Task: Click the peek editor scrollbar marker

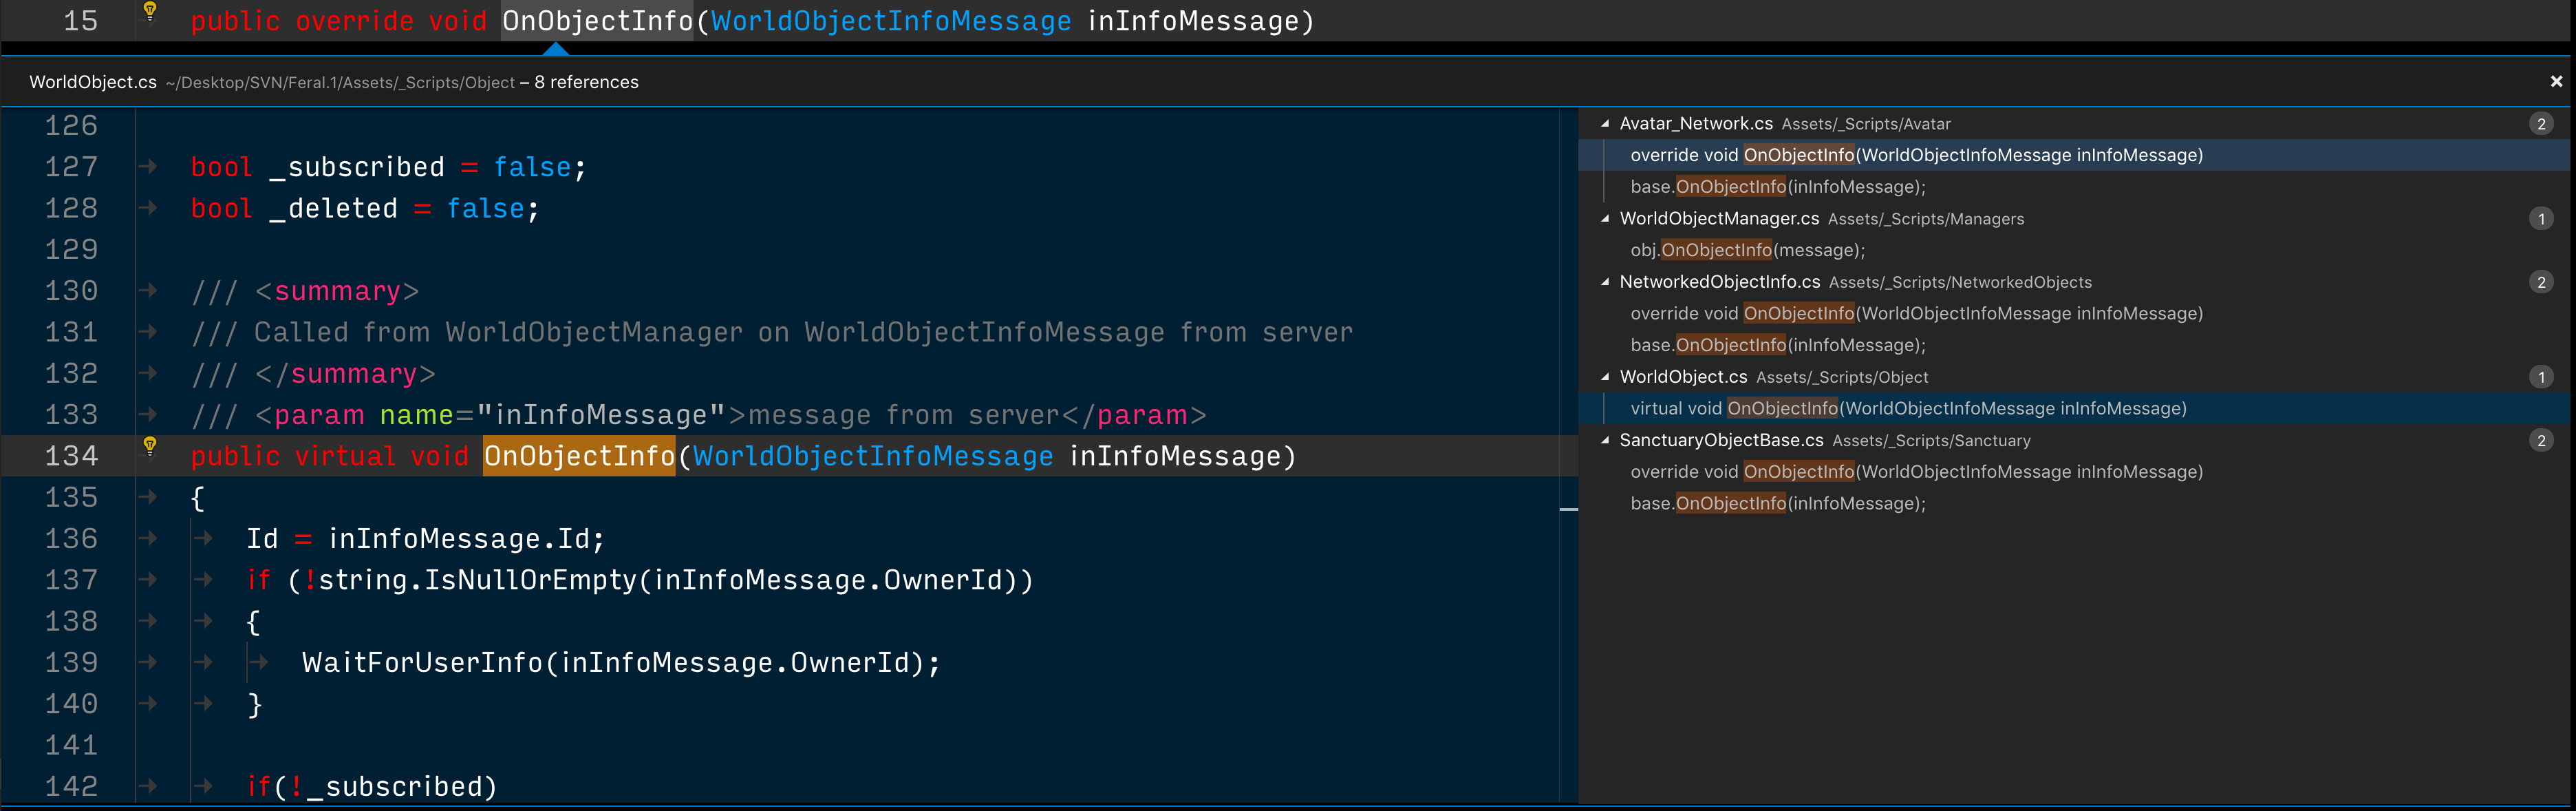Action: 1568,510
